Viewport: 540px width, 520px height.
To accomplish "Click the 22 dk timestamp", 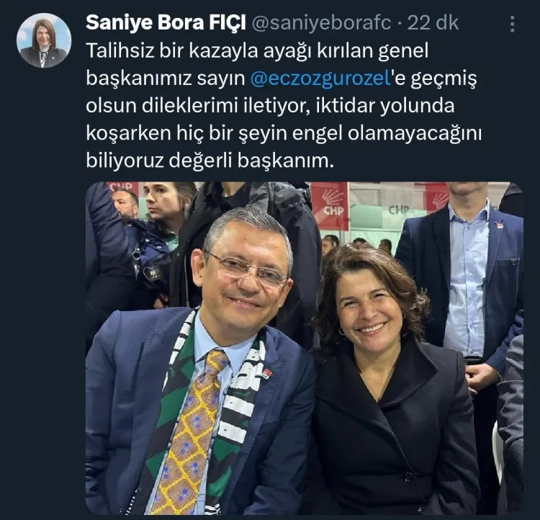I will pos(433,23).
